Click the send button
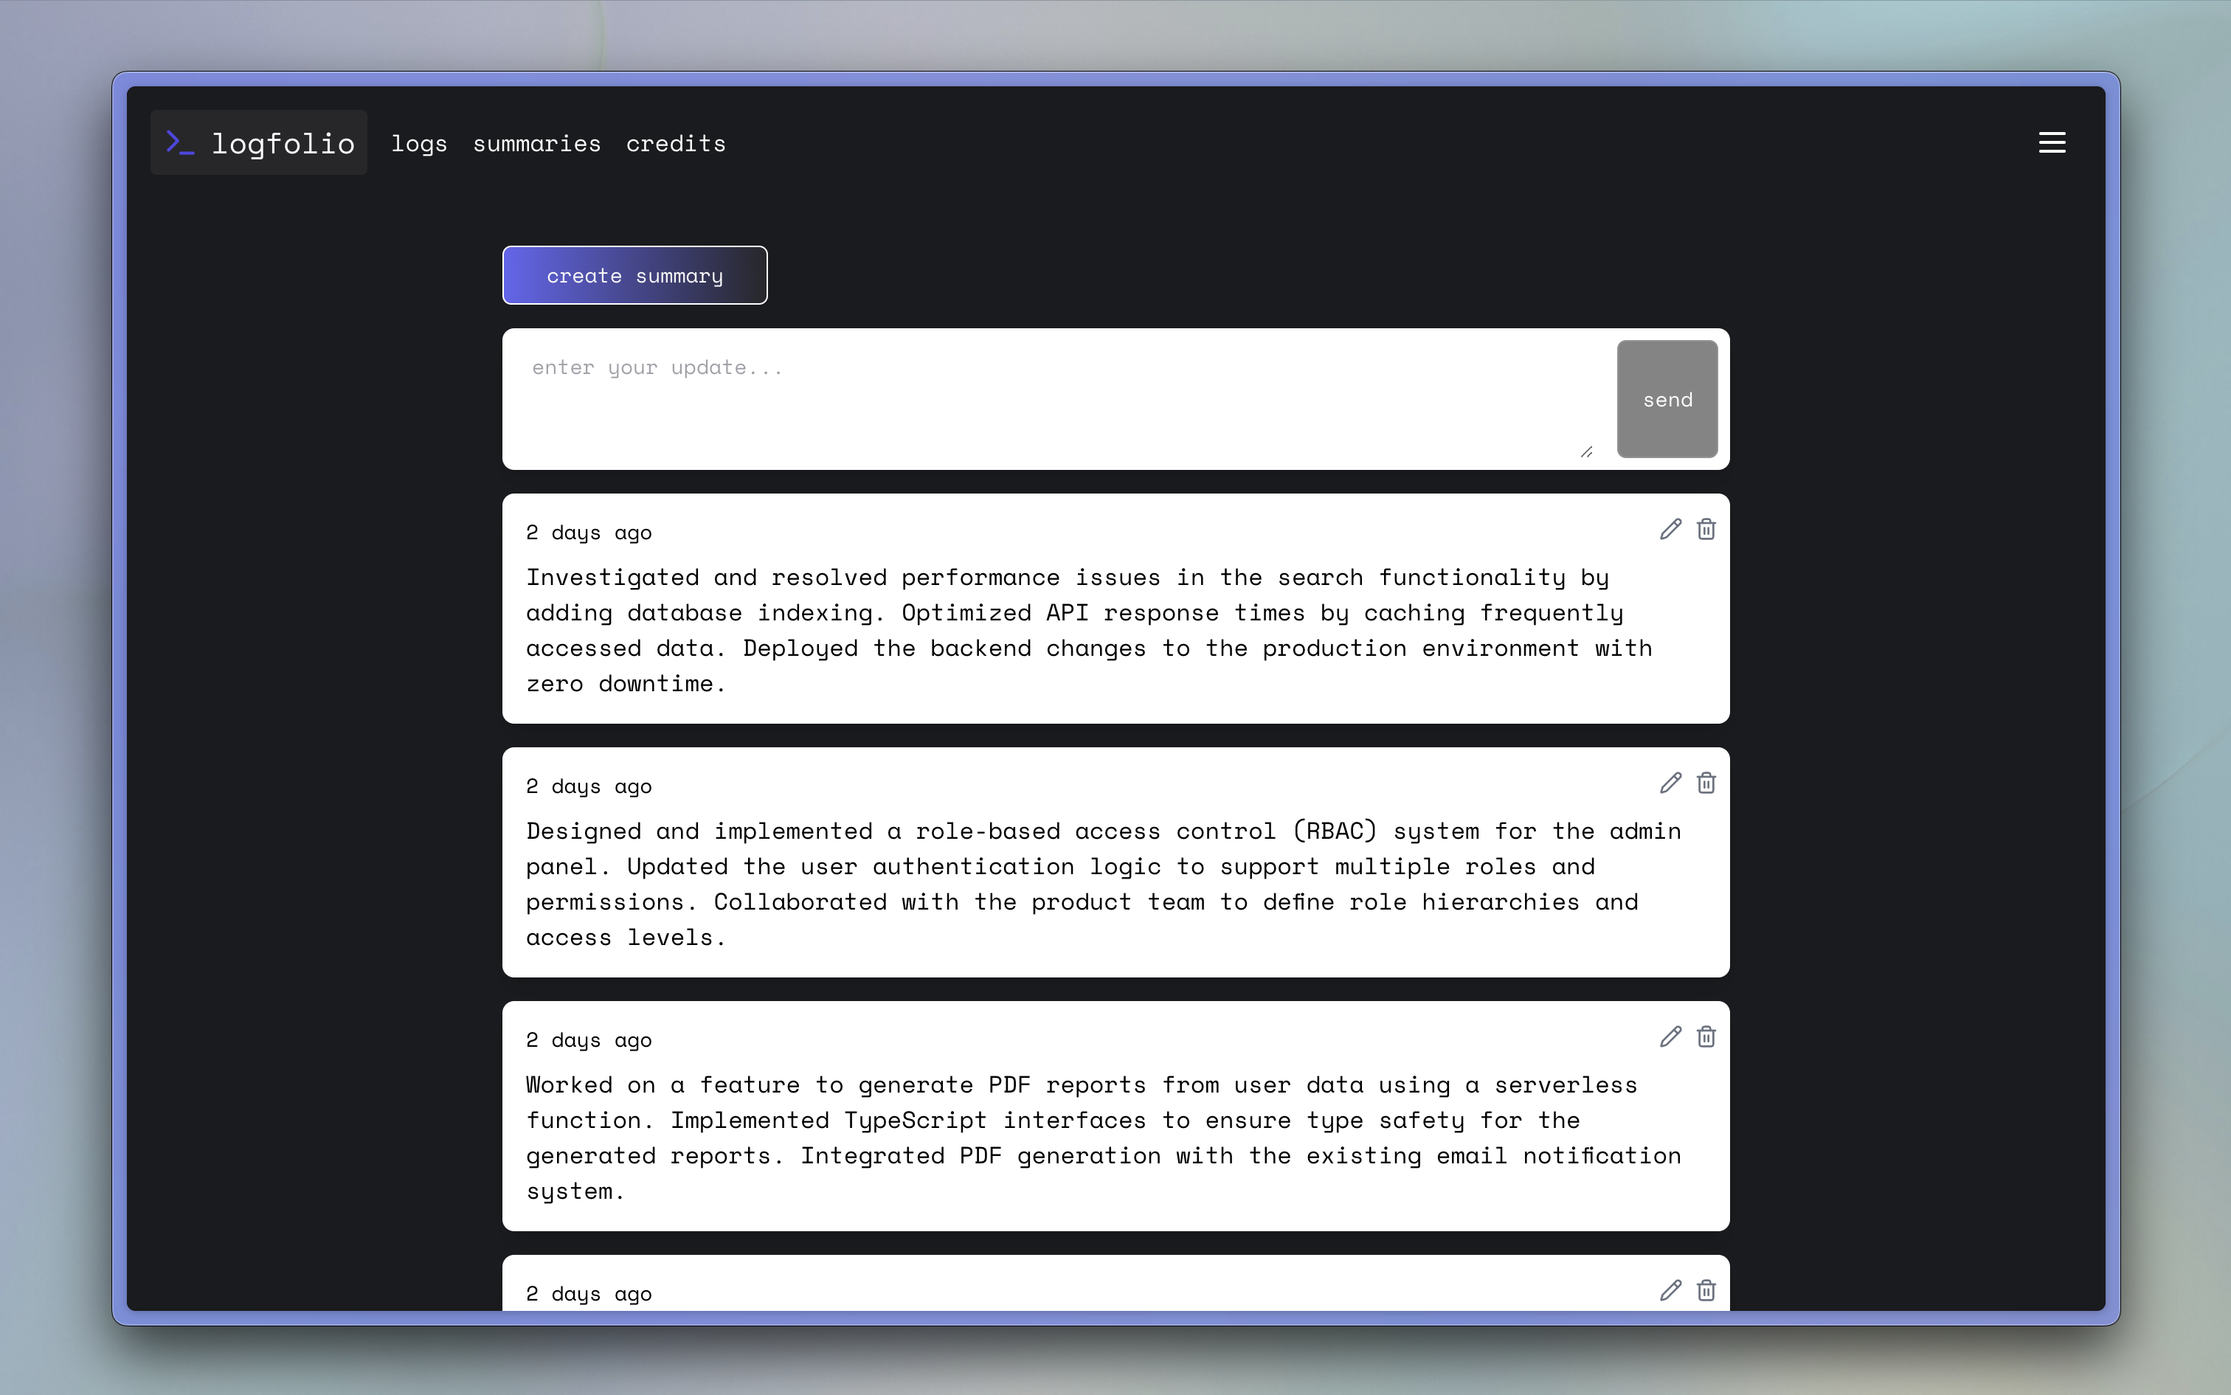 1667,400
